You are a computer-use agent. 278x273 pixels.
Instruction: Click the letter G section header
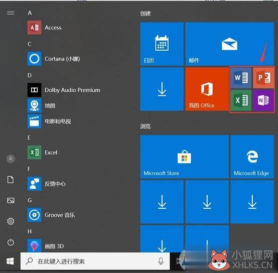coord(30,200)
